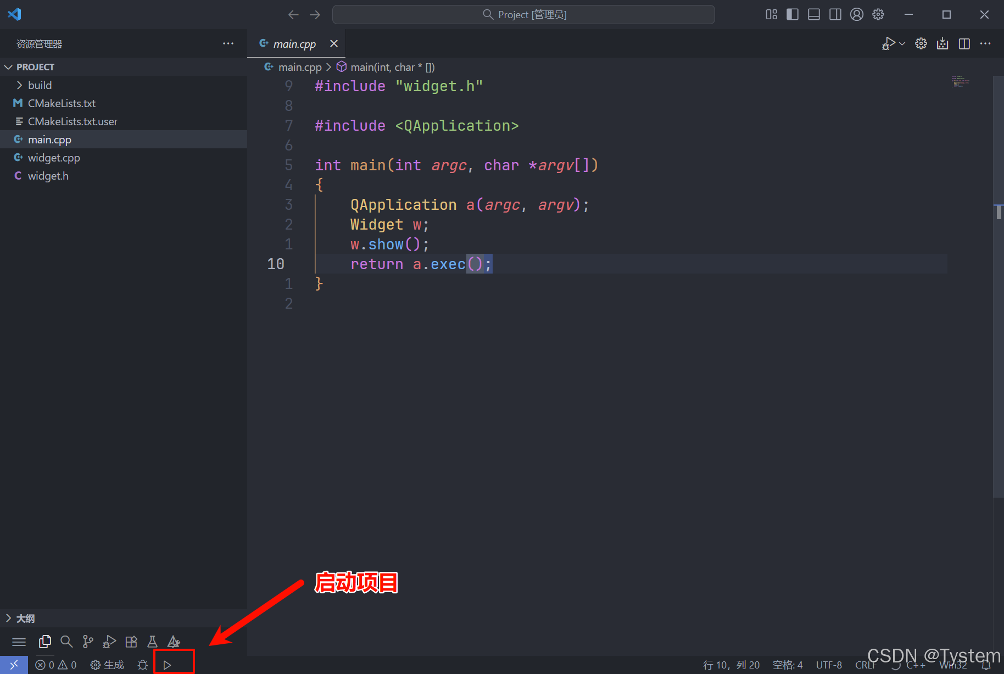Go back with the left arrow
The image size is (1004, 674).
coord(293,15)
